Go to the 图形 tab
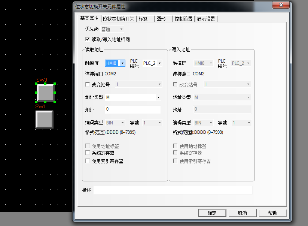The width and height of the screenshot is (308, 226). [x=161, y=19]
